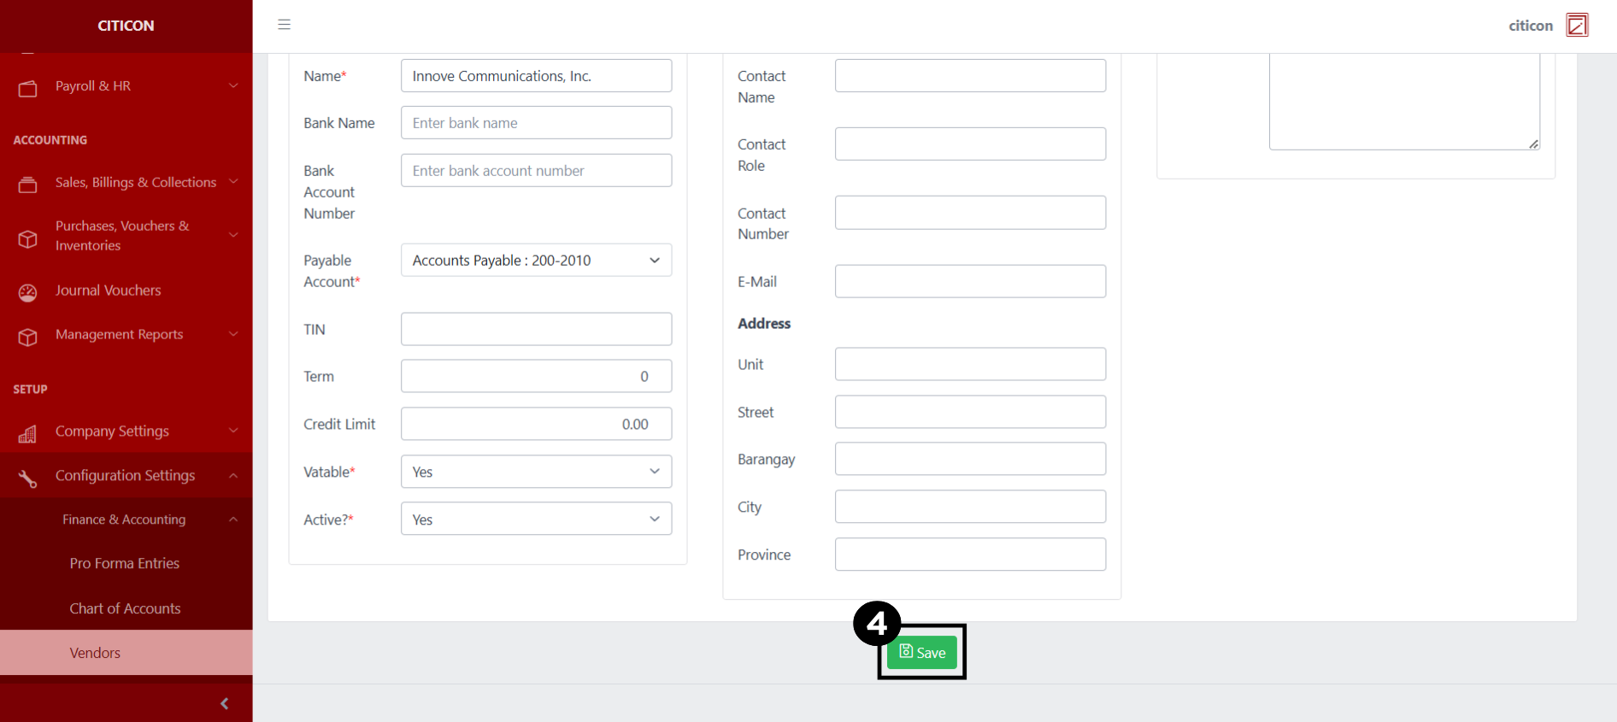Viewport: 1617px width, 722px height.
Task: Click the hamburger menu icon
Action: [x=284, y=25]
